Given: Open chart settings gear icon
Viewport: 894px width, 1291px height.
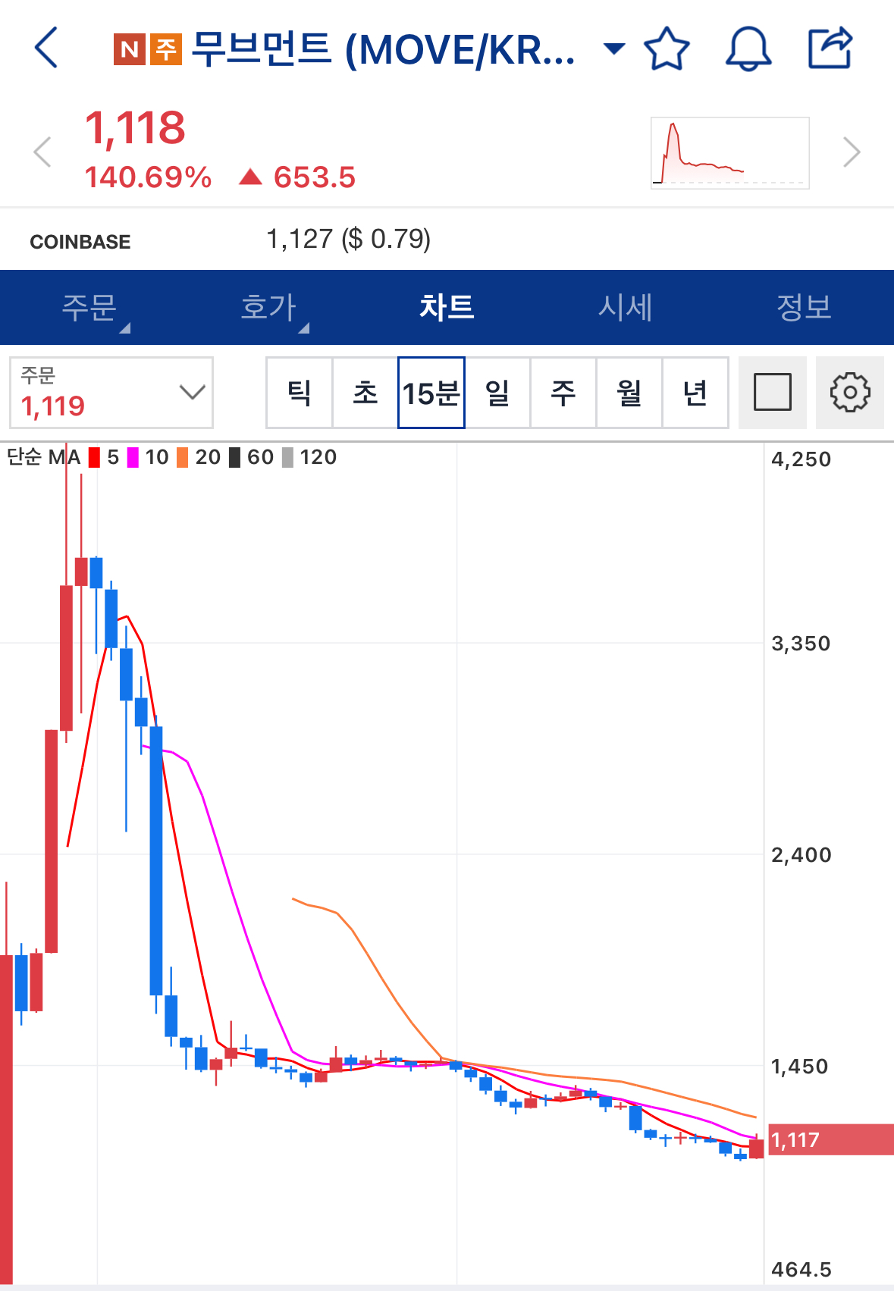Looking at the screenshot, I should point(850,393).
